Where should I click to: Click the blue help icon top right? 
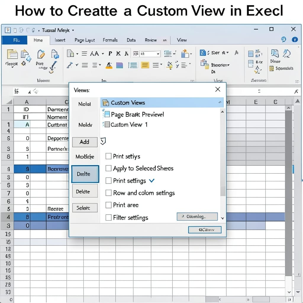click(x=283, y=39)
